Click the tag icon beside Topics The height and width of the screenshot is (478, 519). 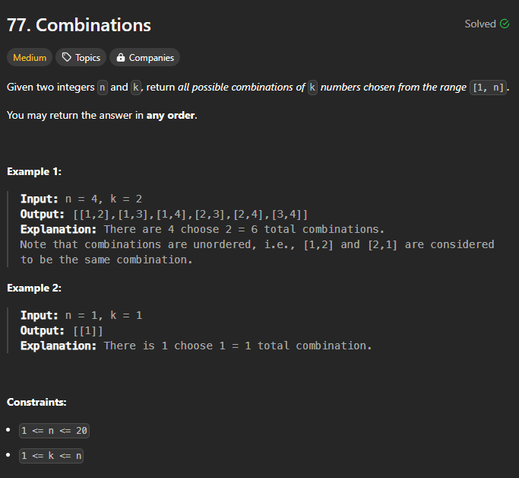(67, 57)
